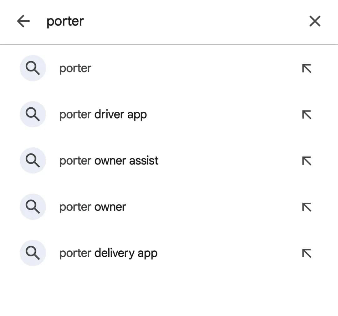The image size is (338, 316).
Task: Click magnifier icon beside 'porter delivery app'
Action: [x=33, y=253]
